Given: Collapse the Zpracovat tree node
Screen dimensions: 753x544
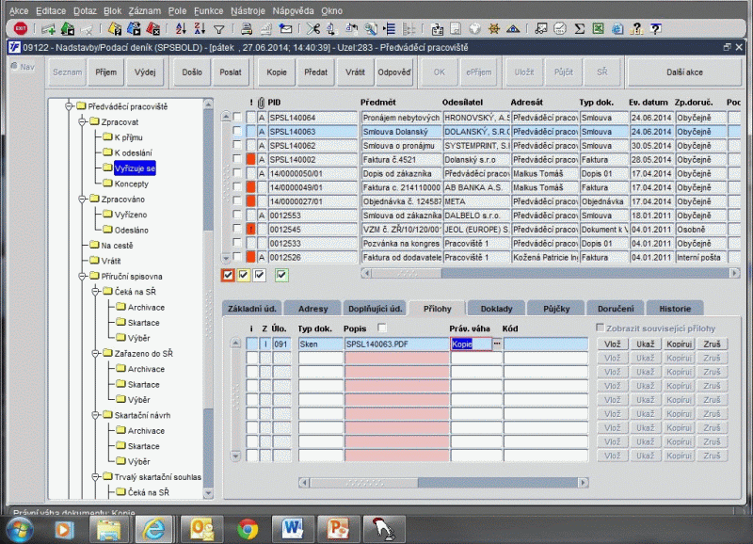Looking at the screenshot, I should point(82,121).
